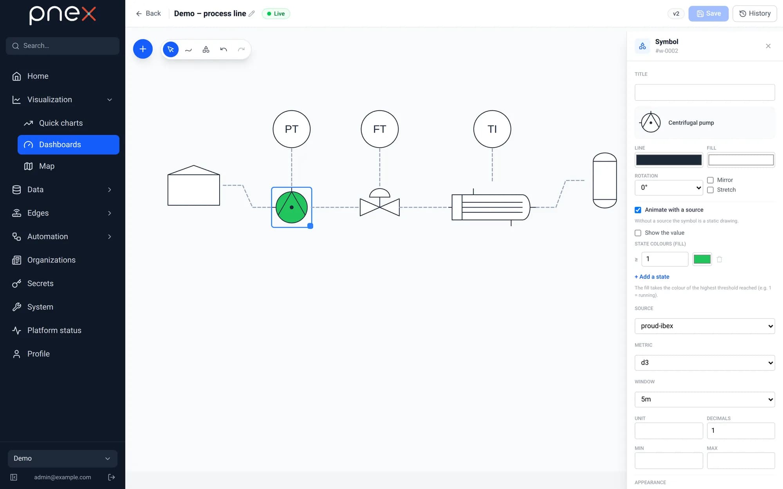Delete the state colour row trash icon
Screen dimensions: 783x489
pos(719,259)
